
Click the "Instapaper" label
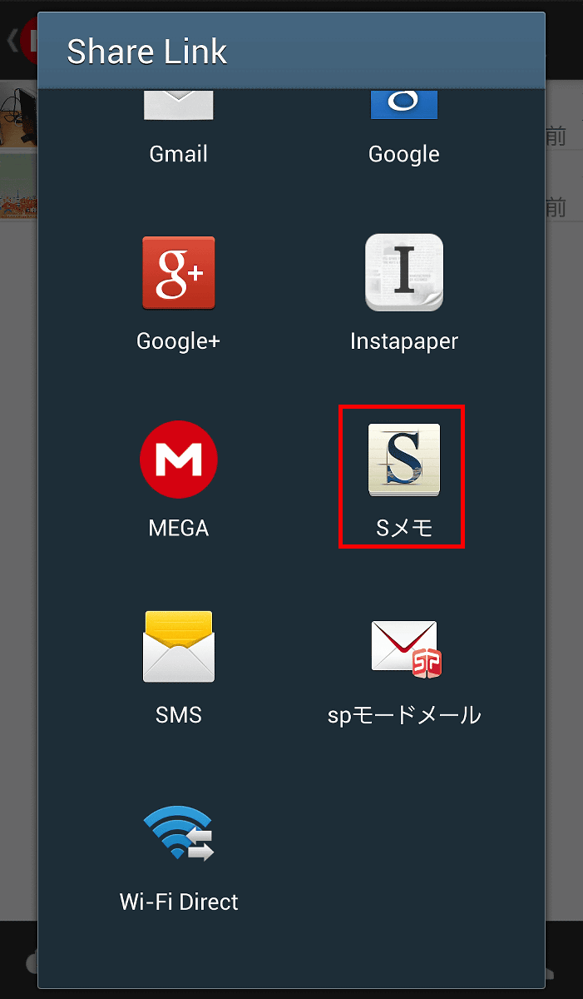point(404,340)
